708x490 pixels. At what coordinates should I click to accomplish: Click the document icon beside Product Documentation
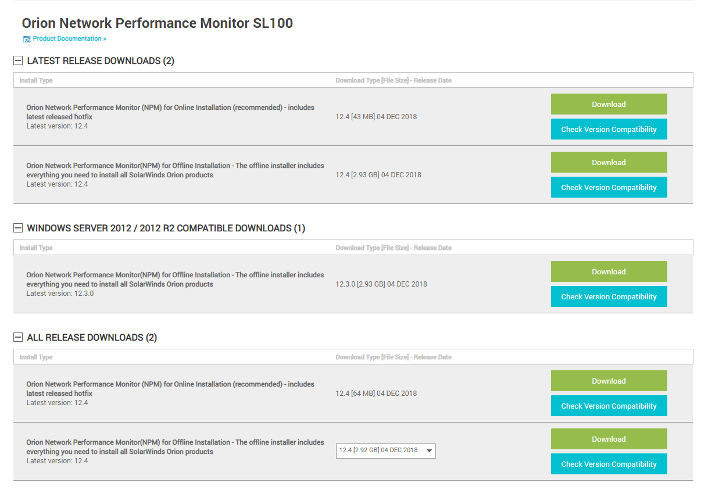26,39
